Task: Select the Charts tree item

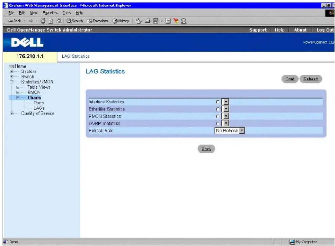Action: [x=34, y=98]
